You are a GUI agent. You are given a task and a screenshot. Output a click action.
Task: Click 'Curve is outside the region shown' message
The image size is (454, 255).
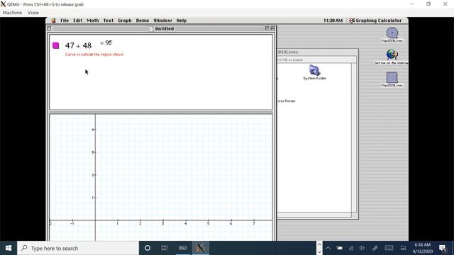click(94, 55)
